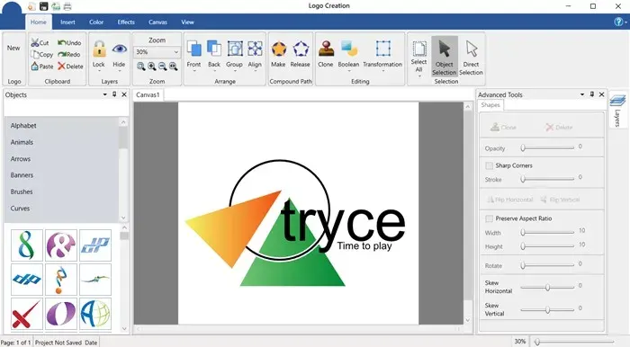Click the Delete button in Shapes panel

559,127
